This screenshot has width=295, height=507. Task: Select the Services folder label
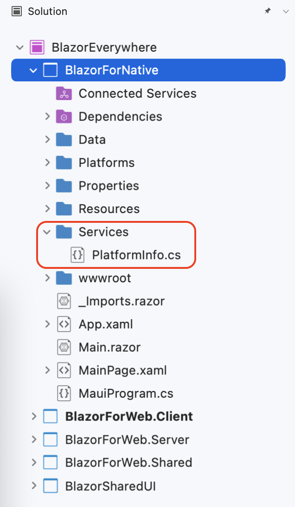point(104,232)
